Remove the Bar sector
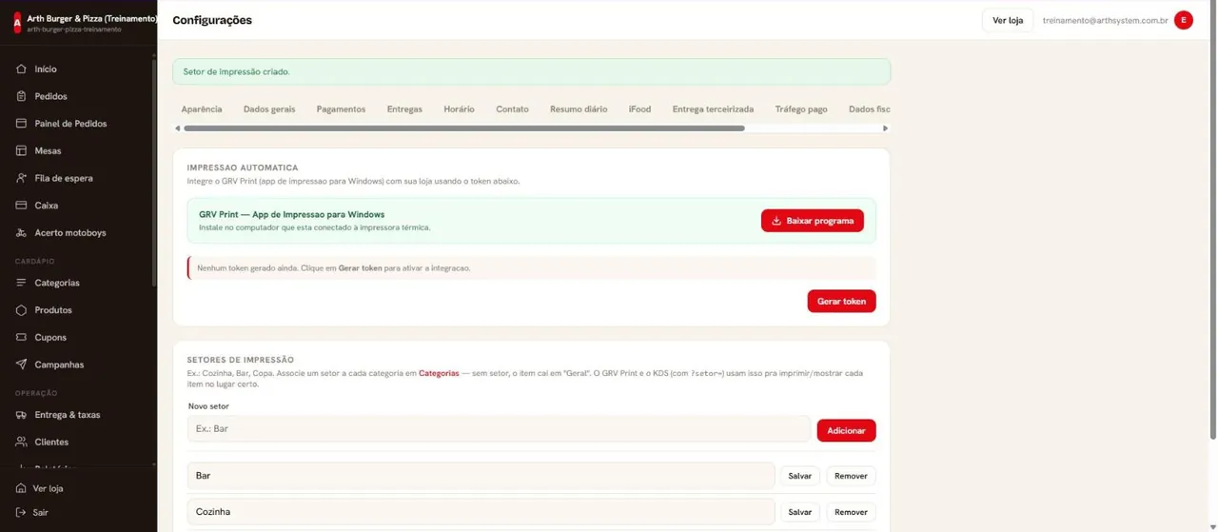 (851, 476)
